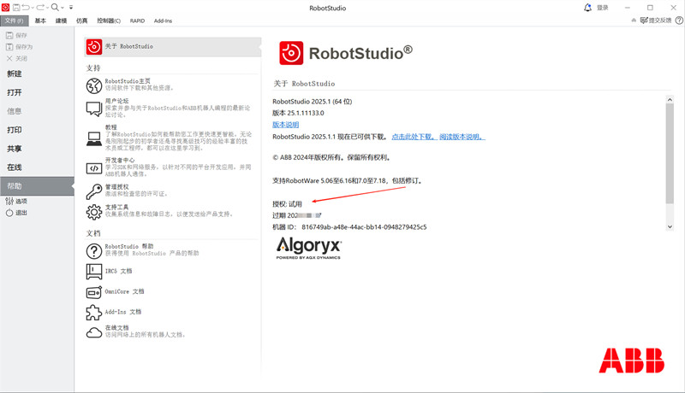Click 保存 in the file sidebar
The width and height of the screenshot is (685, 393).
tap(16, 35)
